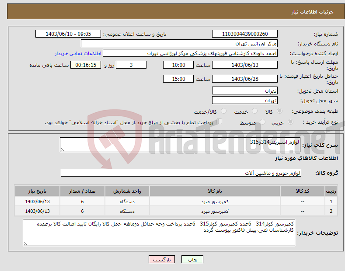This screenshot has width=345, height=271.
Task: Click the چاپ (print) button
Action: coord(192,259)
